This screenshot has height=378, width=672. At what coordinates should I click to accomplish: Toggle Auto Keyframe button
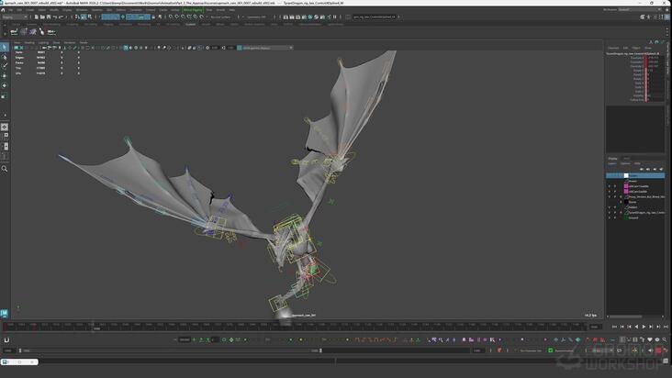point(659,350)
